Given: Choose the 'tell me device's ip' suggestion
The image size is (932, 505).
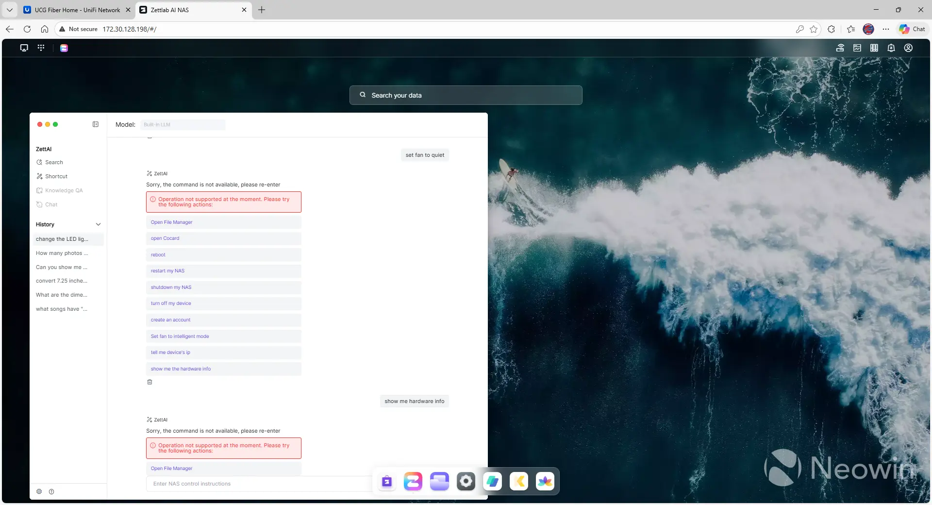Looking at the screenshot, I should (224, 353).
